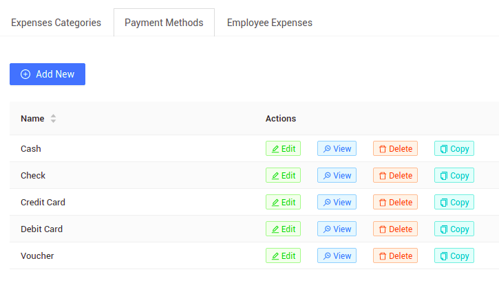Sort the table by Name column arrows
Viewport: 499px width, 285px height.
(53, 118)
